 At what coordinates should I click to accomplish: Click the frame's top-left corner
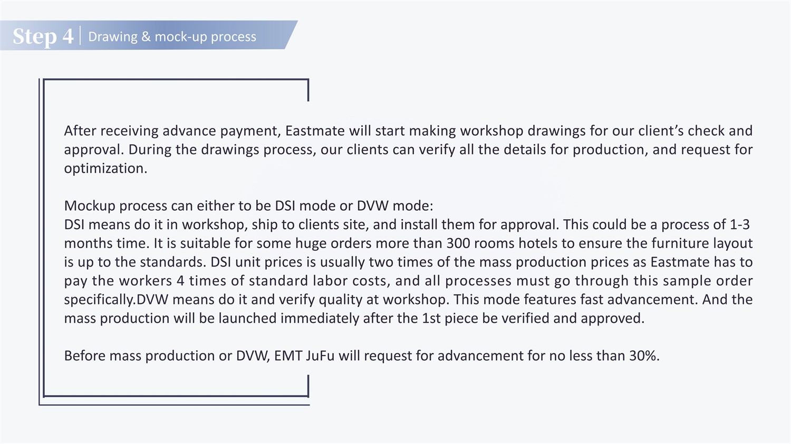click(42, 81)
